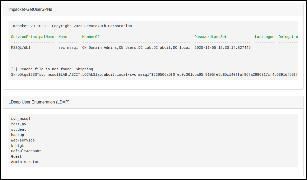Click the student user entry
This screenshot has height=180, width=307.
pyautogui.click(x=18, y=129)
